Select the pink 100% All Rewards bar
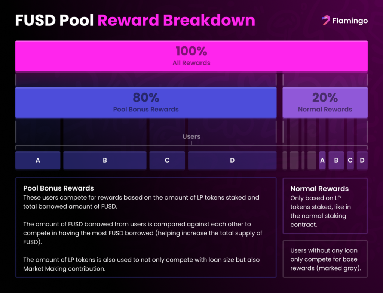Viewport: 383px width, 293px height. 191,56
